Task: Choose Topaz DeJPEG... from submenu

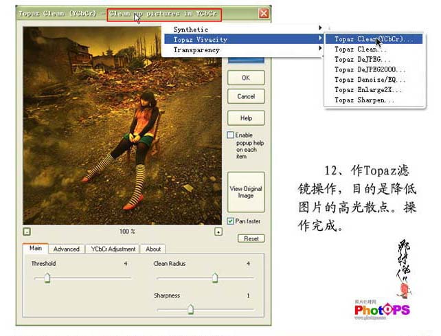Action: click(x=374, y=59)
